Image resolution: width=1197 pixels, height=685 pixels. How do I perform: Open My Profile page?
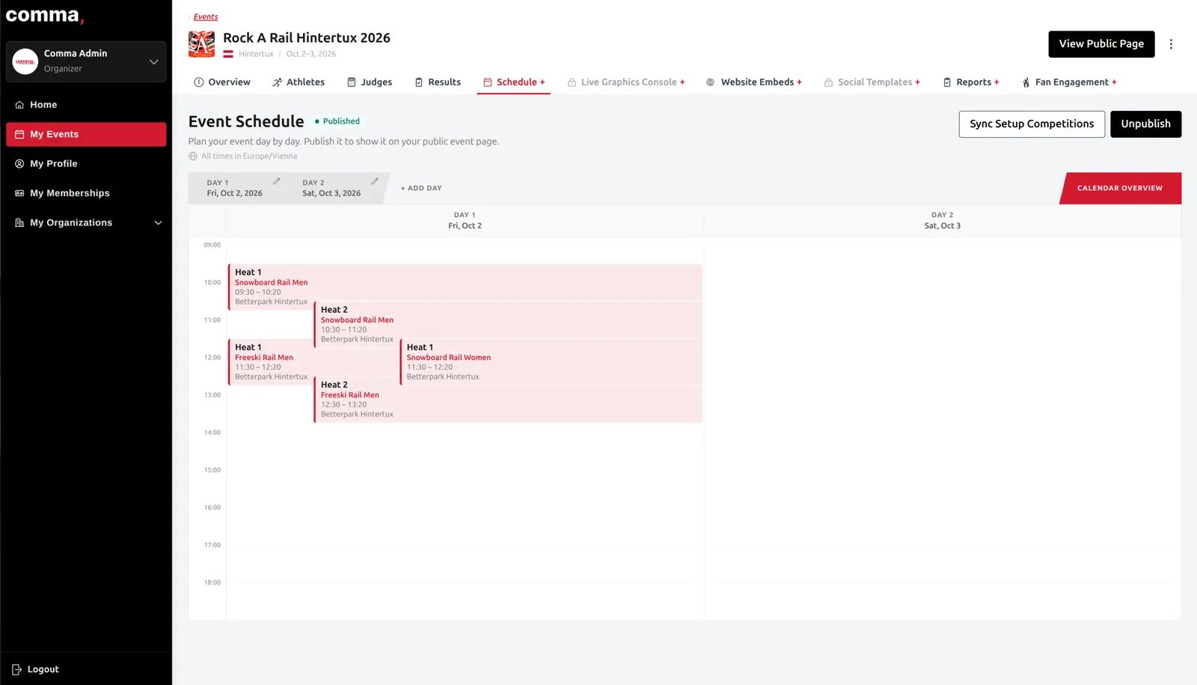86,163
